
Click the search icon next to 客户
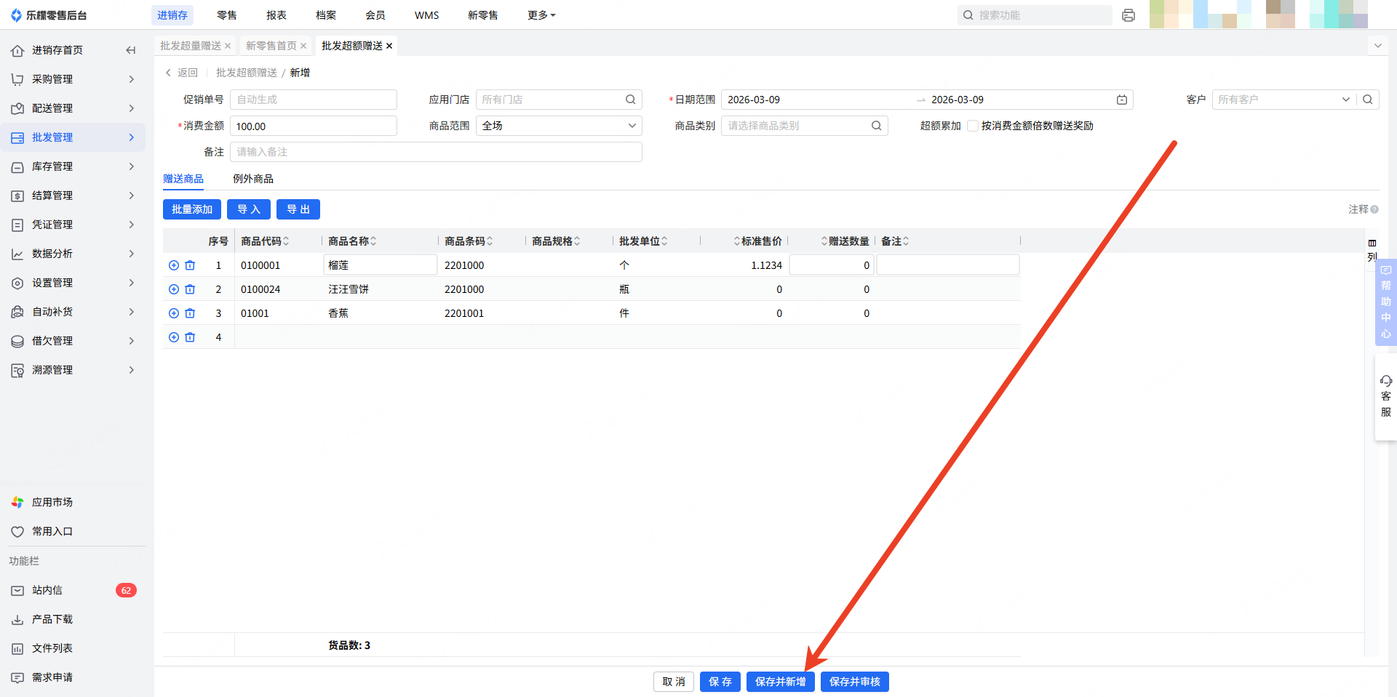click(x=1368, y=100)
